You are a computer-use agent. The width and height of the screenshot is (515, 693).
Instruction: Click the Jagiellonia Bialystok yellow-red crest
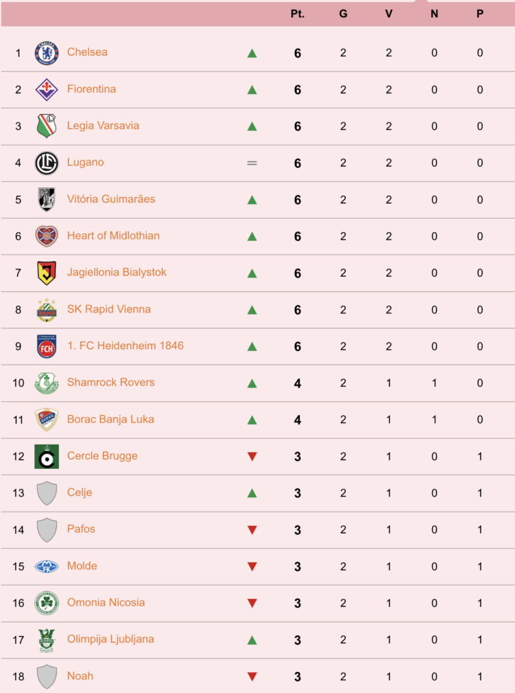[x=47, y=273]
